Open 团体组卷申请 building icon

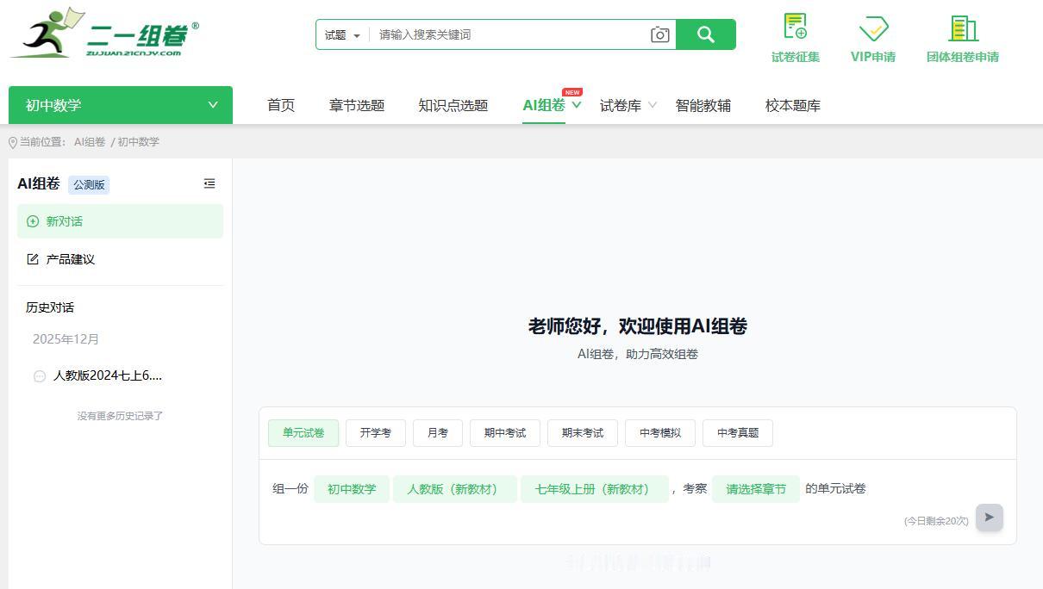[x=963, y=28]
